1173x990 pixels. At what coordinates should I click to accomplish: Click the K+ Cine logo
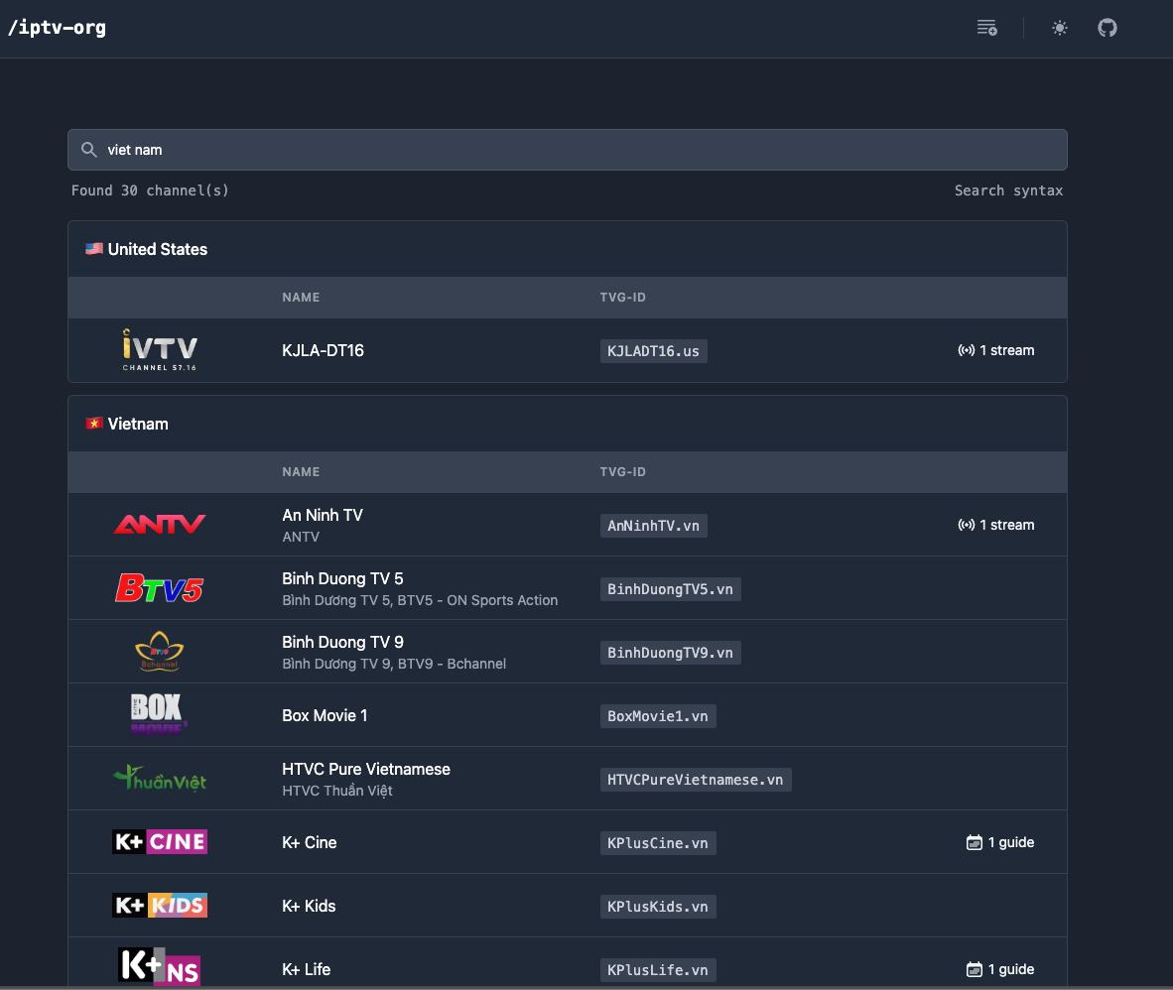(160, 842)
